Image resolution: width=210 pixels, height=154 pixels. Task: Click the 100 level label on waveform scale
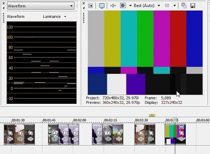(x=10, y=37)
